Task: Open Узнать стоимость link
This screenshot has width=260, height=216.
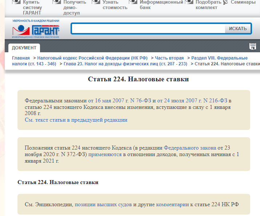Action: [x=115, y=5]
